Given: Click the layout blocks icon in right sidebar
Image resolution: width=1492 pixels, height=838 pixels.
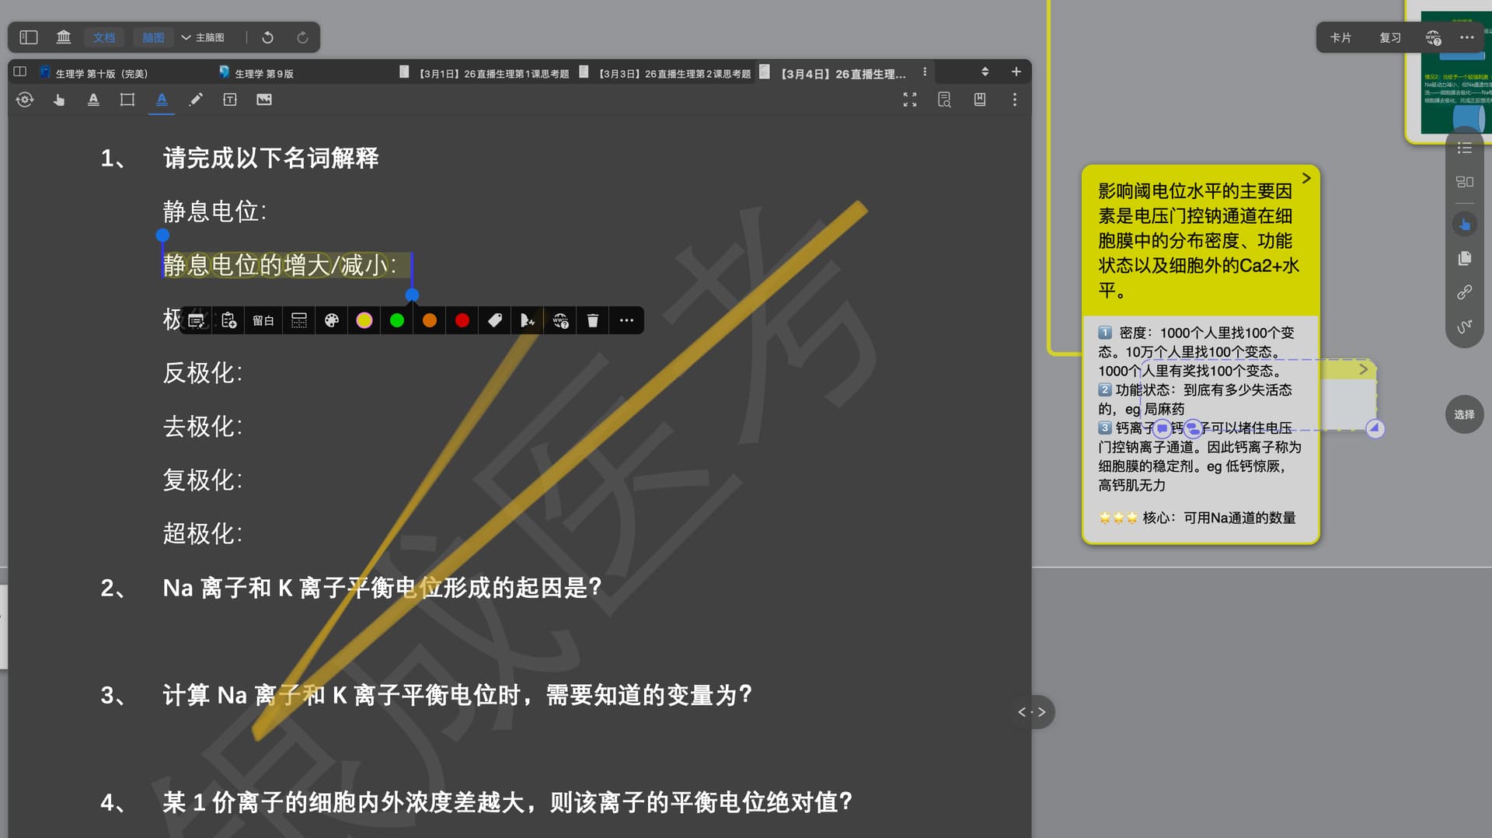Looking at the screenshot, I should pos(1465,182).
